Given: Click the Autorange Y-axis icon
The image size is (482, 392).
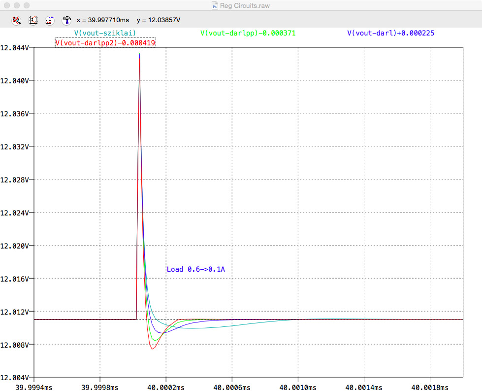Looking at the screenshot, I should pyautogui.click(x=33, y=20).
